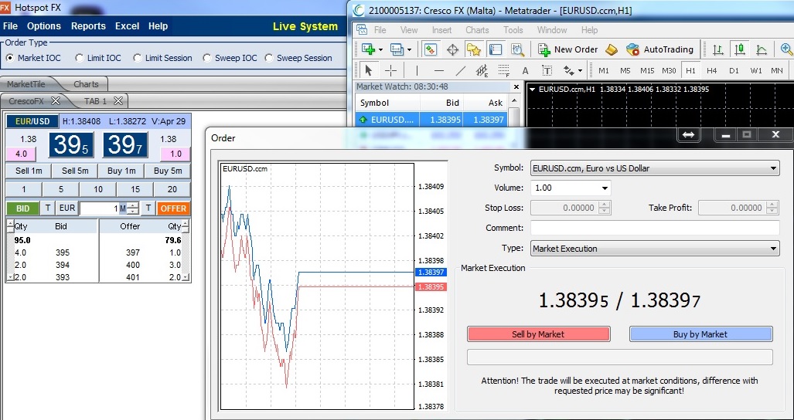The width and height of the screenshot is (794, 420).
Task: Switch chart to candlesticks view
Action: (740, 49)
